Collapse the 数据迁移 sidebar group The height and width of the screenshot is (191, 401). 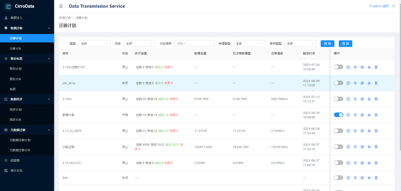coord(27,28)
